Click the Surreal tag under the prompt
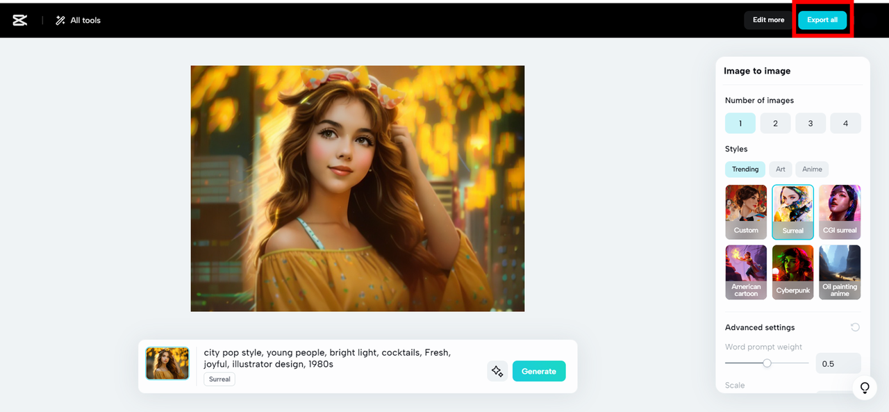 [x=219, y=379]
